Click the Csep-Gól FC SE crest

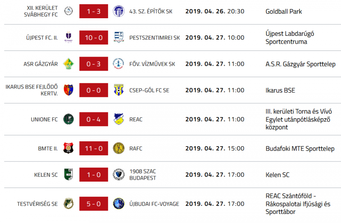click(x=119, y=90)
